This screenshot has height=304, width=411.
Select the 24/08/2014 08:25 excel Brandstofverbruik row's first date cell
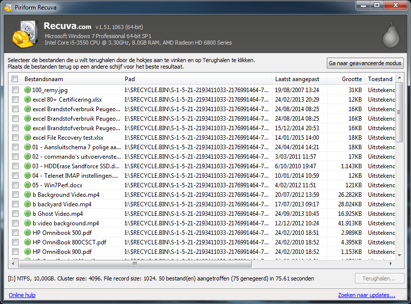pos(297,109)
